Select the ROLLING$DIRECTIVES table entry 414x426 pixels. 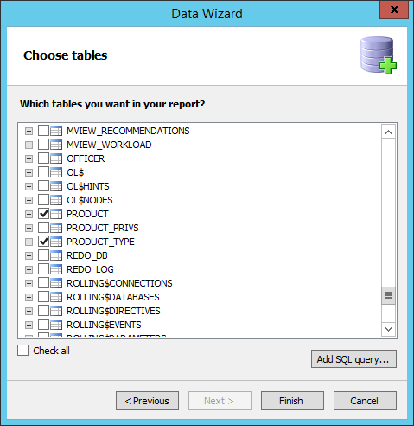click(x=113, y=311)
